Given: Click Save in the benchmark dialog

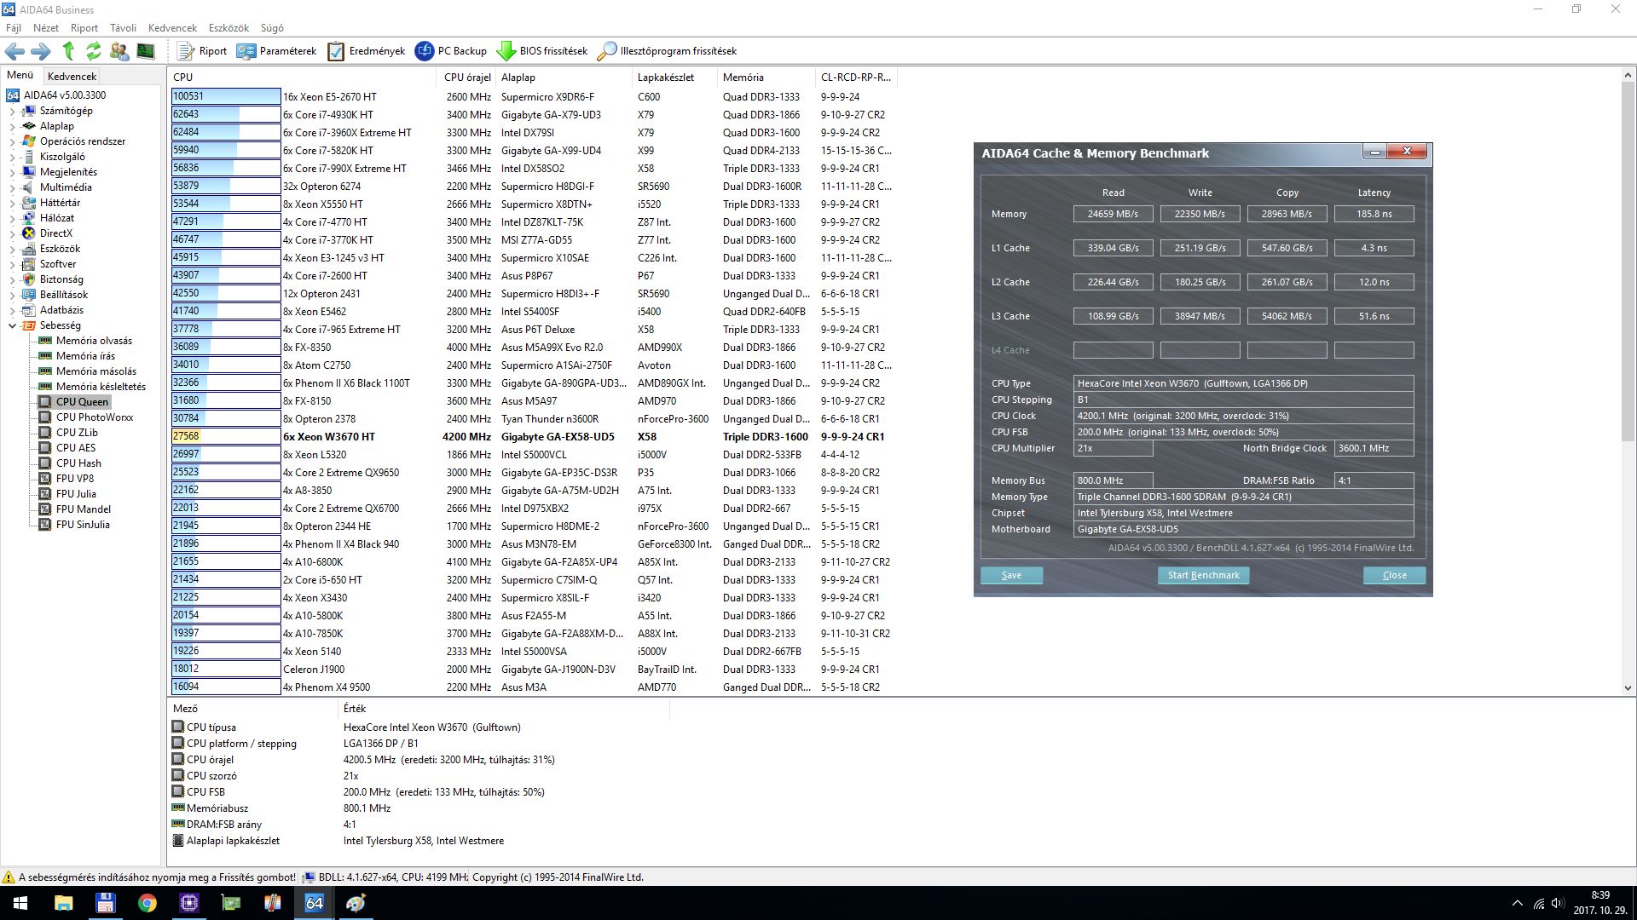Looking at the screenshot, I should [x=1011, y=575].
